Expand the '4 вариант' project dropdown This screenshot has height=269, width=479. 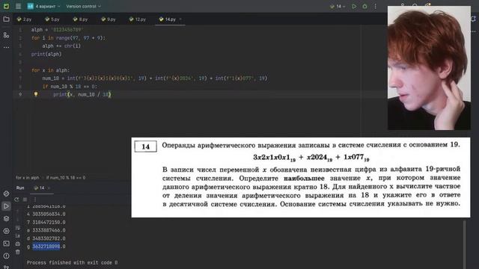(x=43, y=6)
